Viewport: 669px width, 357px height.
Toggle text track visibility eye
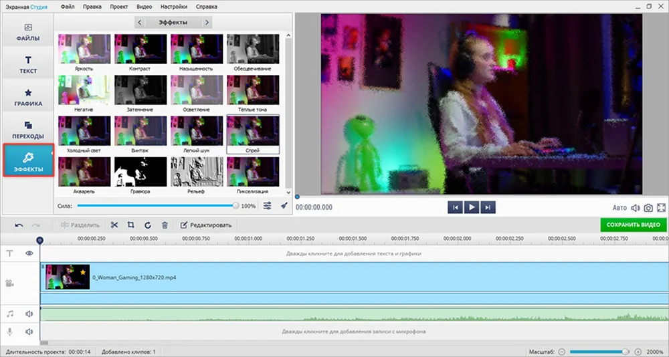click(29, 253)
